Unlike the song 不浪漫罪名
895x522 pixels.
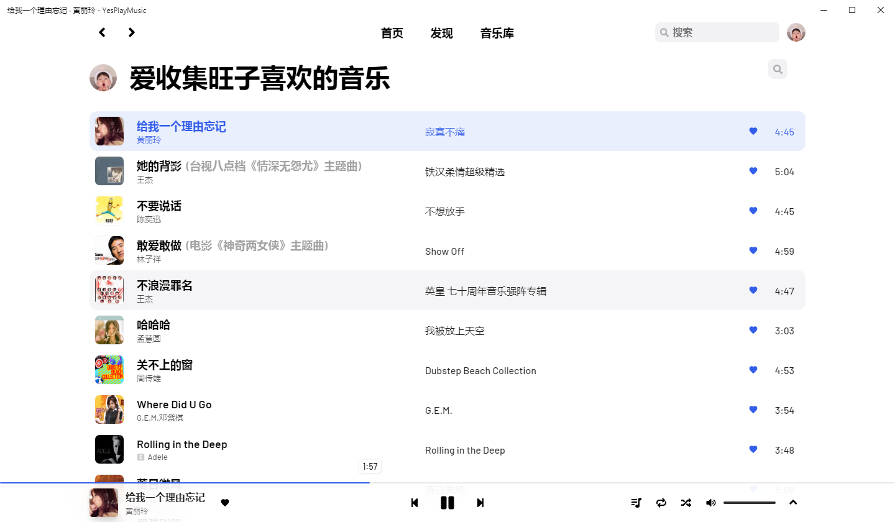pos(753,290)
